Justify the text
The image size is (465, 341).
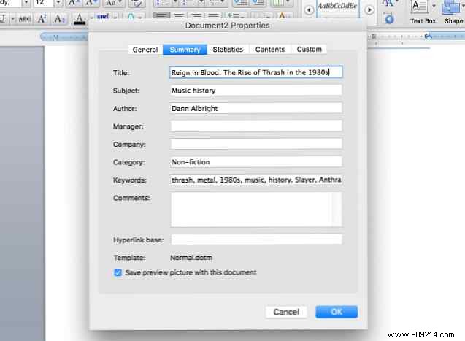[x=213, y=15]
